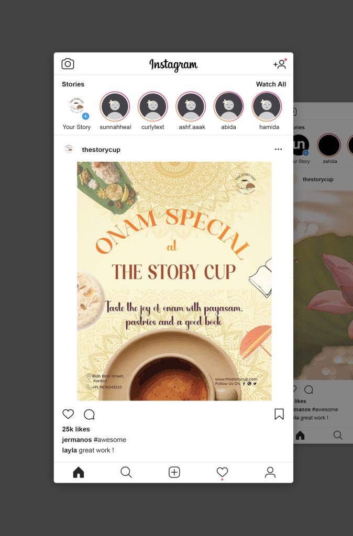Screen dimensions: 353x536
Task: Open the Onam Special post image
Action: [x=174, y=281]
